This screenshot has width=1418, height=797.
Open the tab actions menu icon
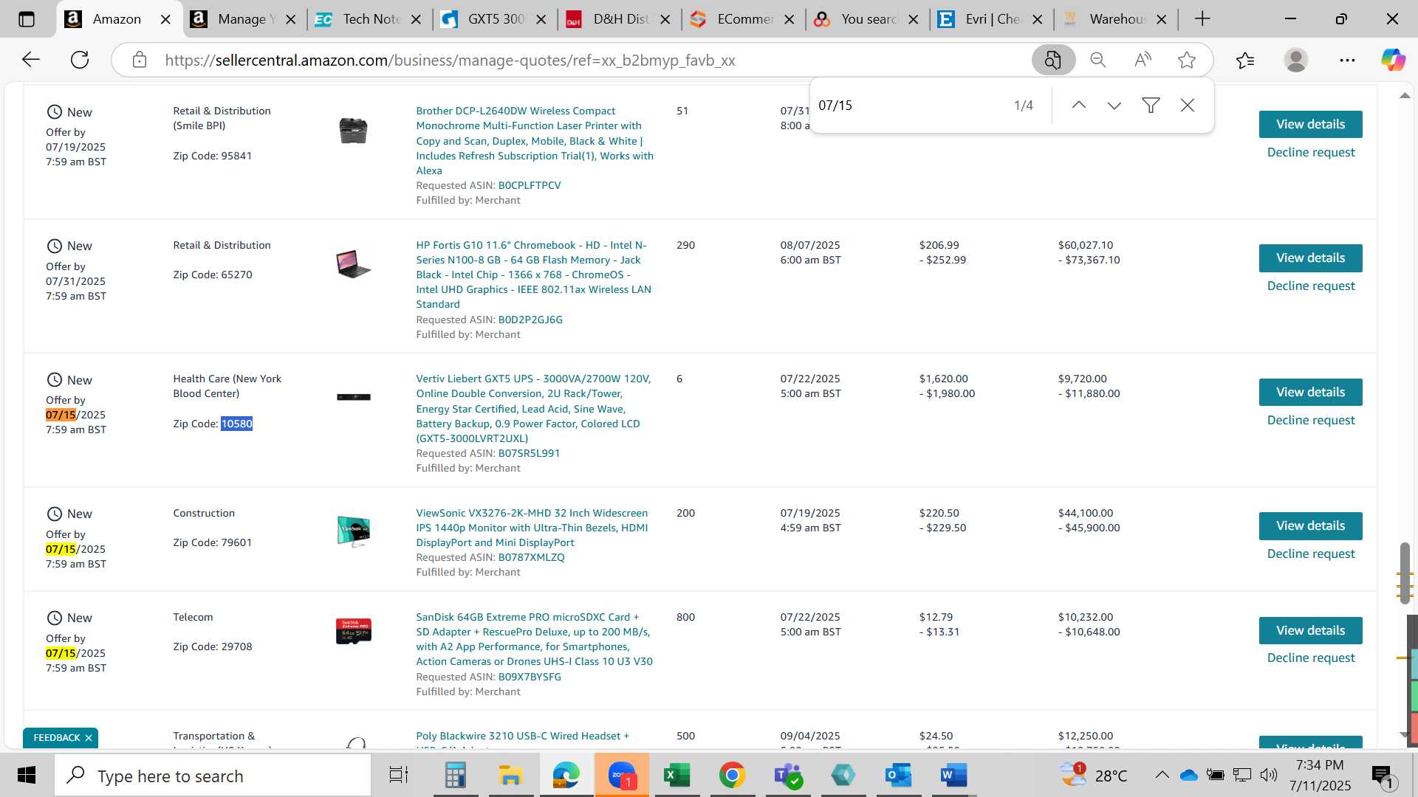27,19
